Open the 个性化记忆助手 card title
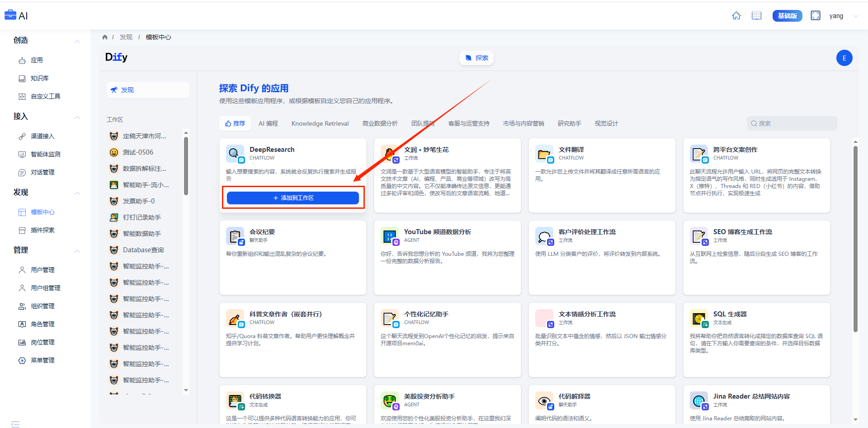Screen dimensions: 868x428 [x=426, y=314]
